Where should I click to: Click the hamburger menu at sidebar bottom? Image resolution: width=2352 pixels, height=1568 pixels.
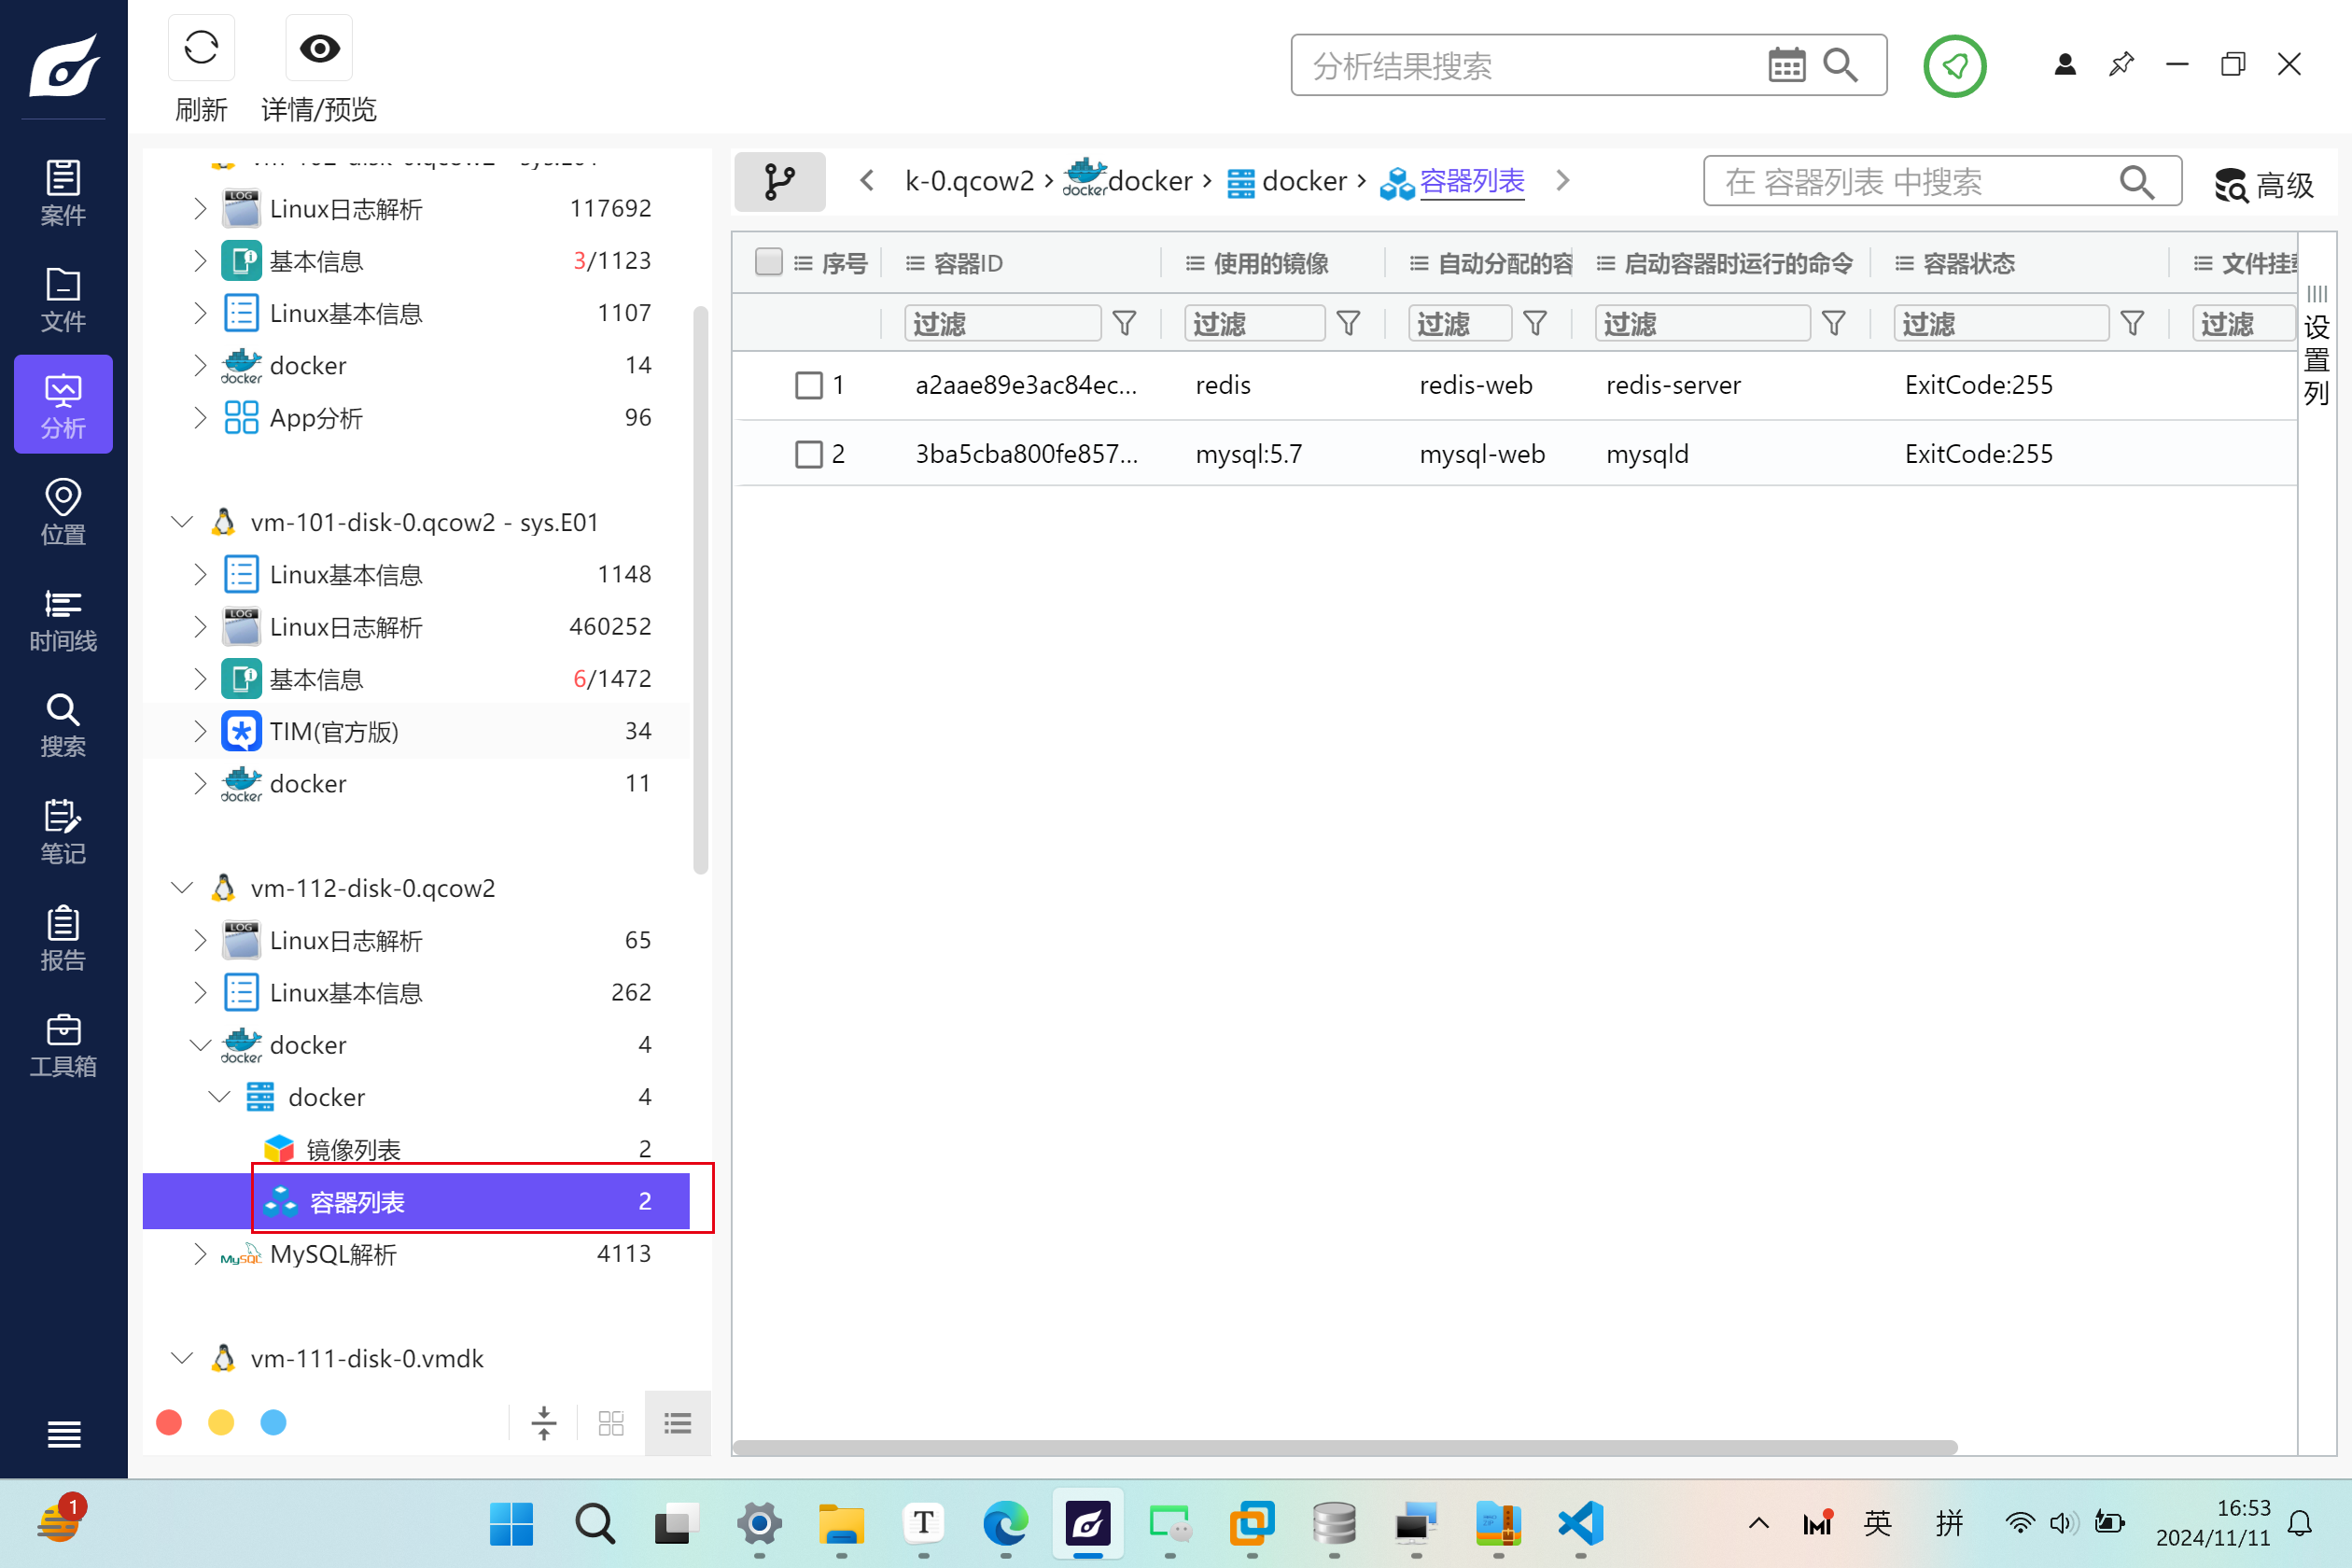(64, 1434)
